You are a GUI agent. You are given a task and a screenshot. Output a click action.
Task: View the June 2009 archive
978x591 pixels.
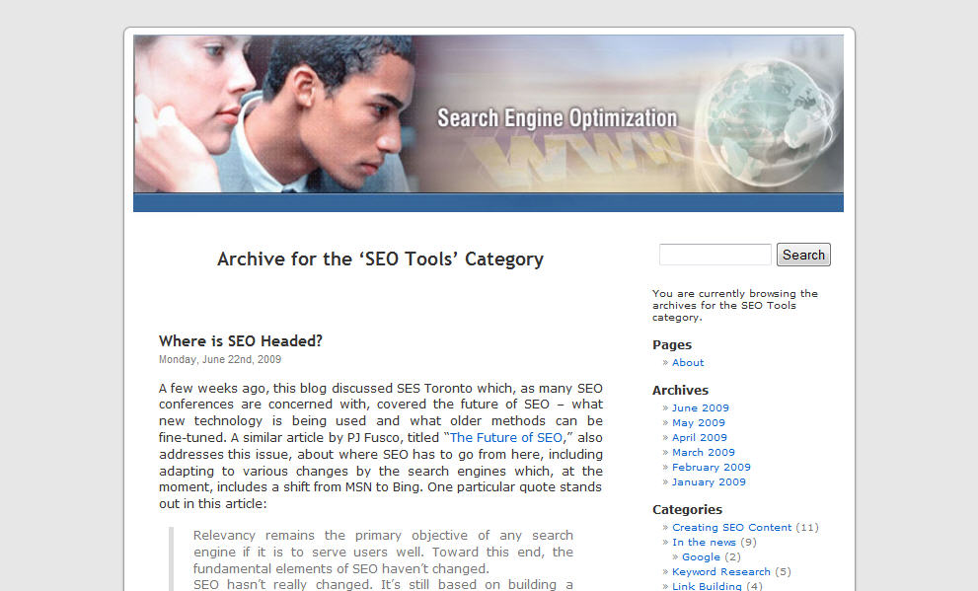click(x=700, y=407)
